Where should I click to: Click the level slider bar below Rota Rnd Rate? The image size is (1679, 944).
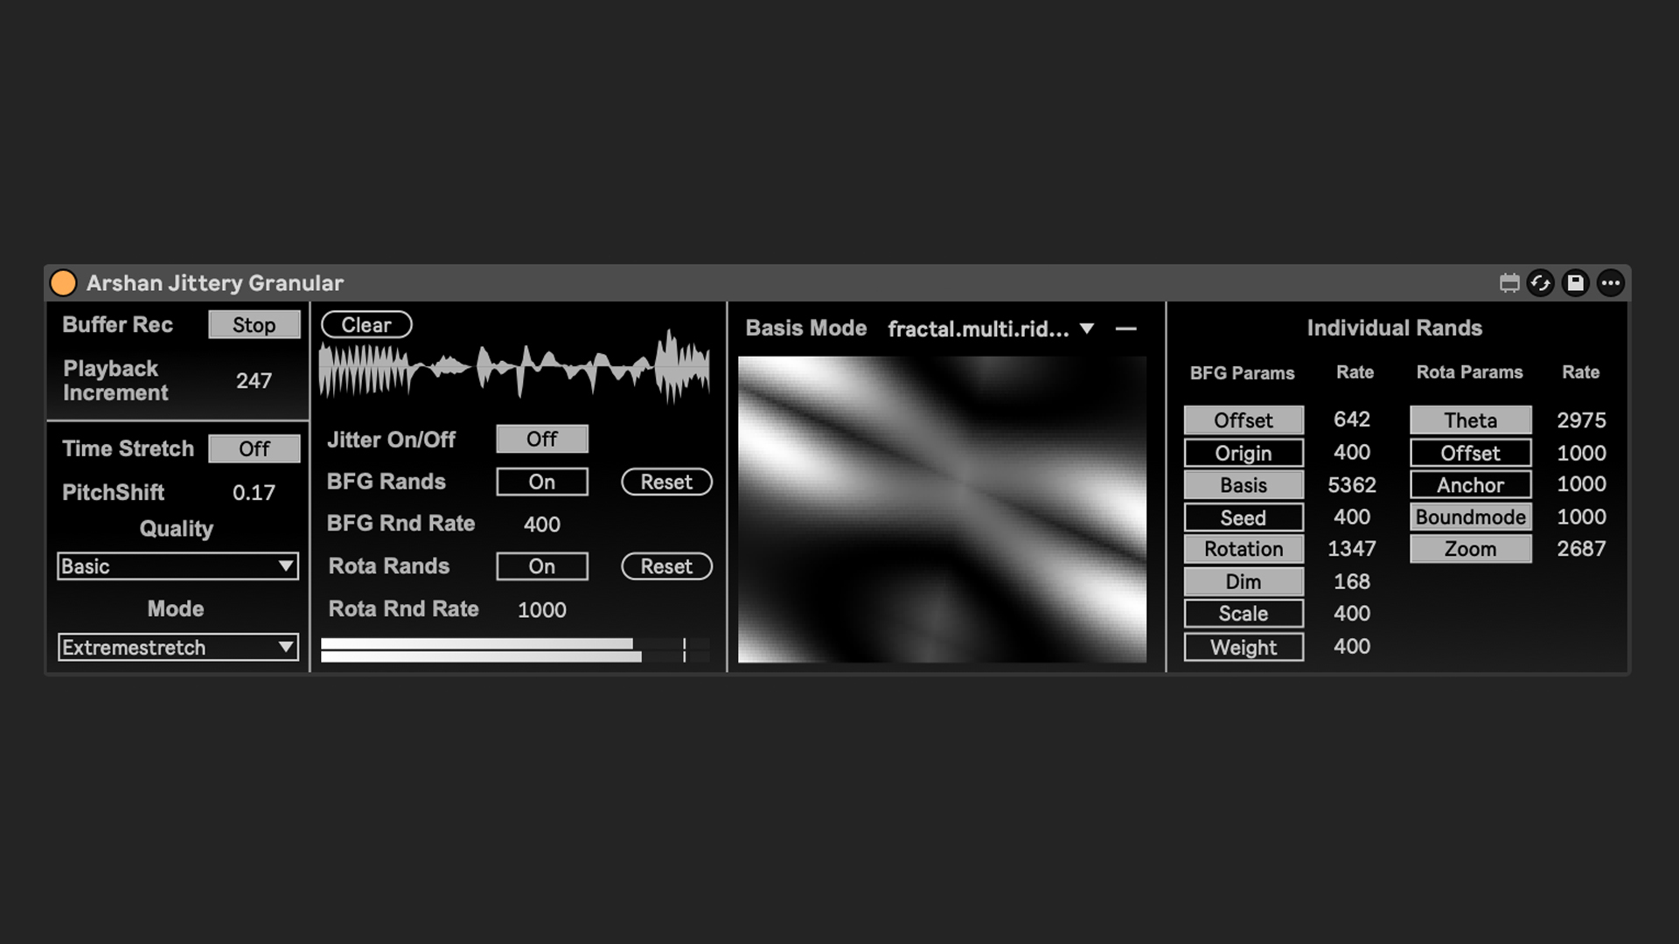[514, 650]
